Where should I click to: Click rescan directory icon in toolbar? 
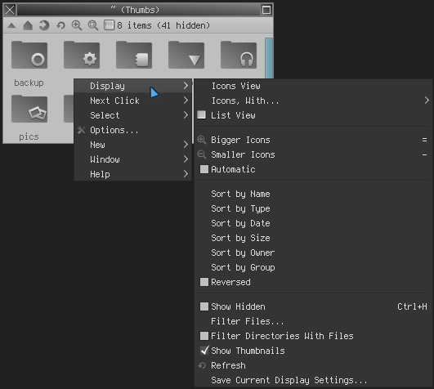pyautogui.click(x=60, y=25)
